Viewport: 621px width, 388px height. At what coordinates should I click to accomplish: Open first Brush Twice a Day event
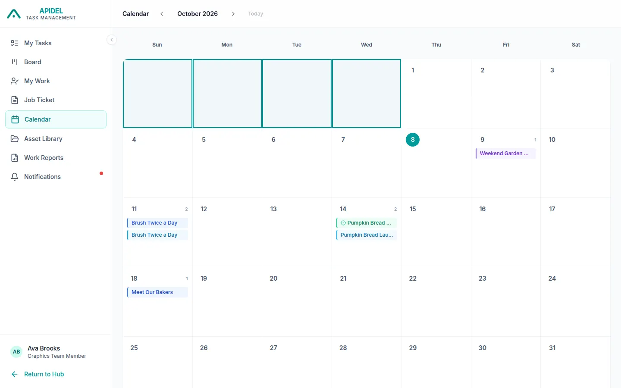157,223
